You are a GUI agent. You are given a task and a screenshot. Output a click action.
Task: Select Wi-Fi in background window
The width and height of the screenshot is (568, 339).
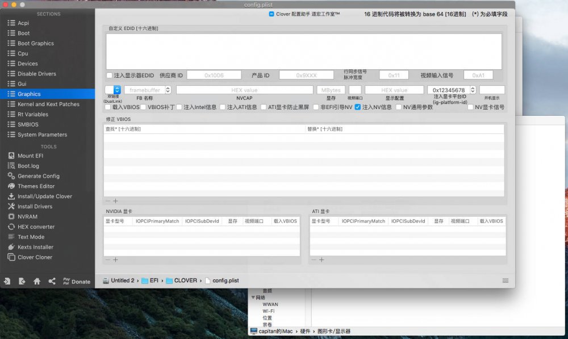pos(269,311)
